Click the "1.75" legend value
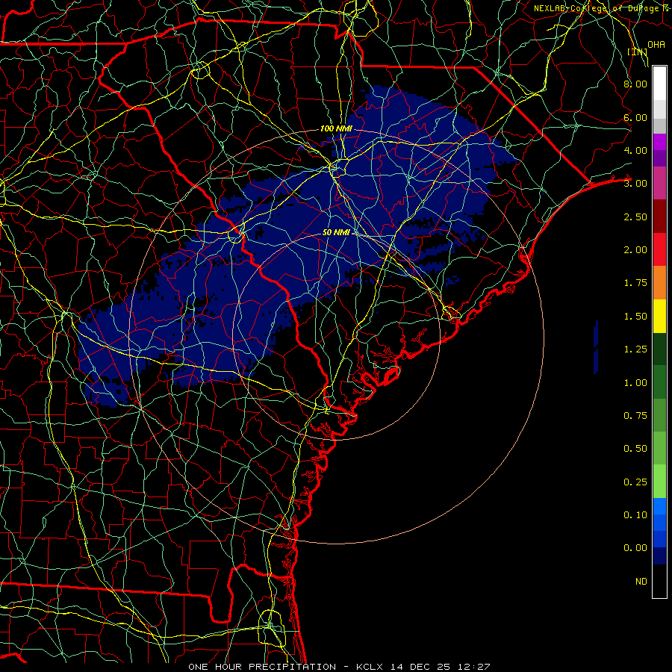Screen dimensions: 672x672 635,283
